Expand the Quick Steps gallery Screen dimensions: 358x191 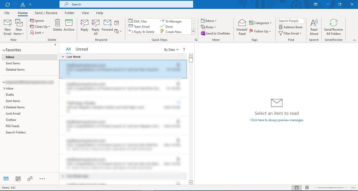click(193, 32)
